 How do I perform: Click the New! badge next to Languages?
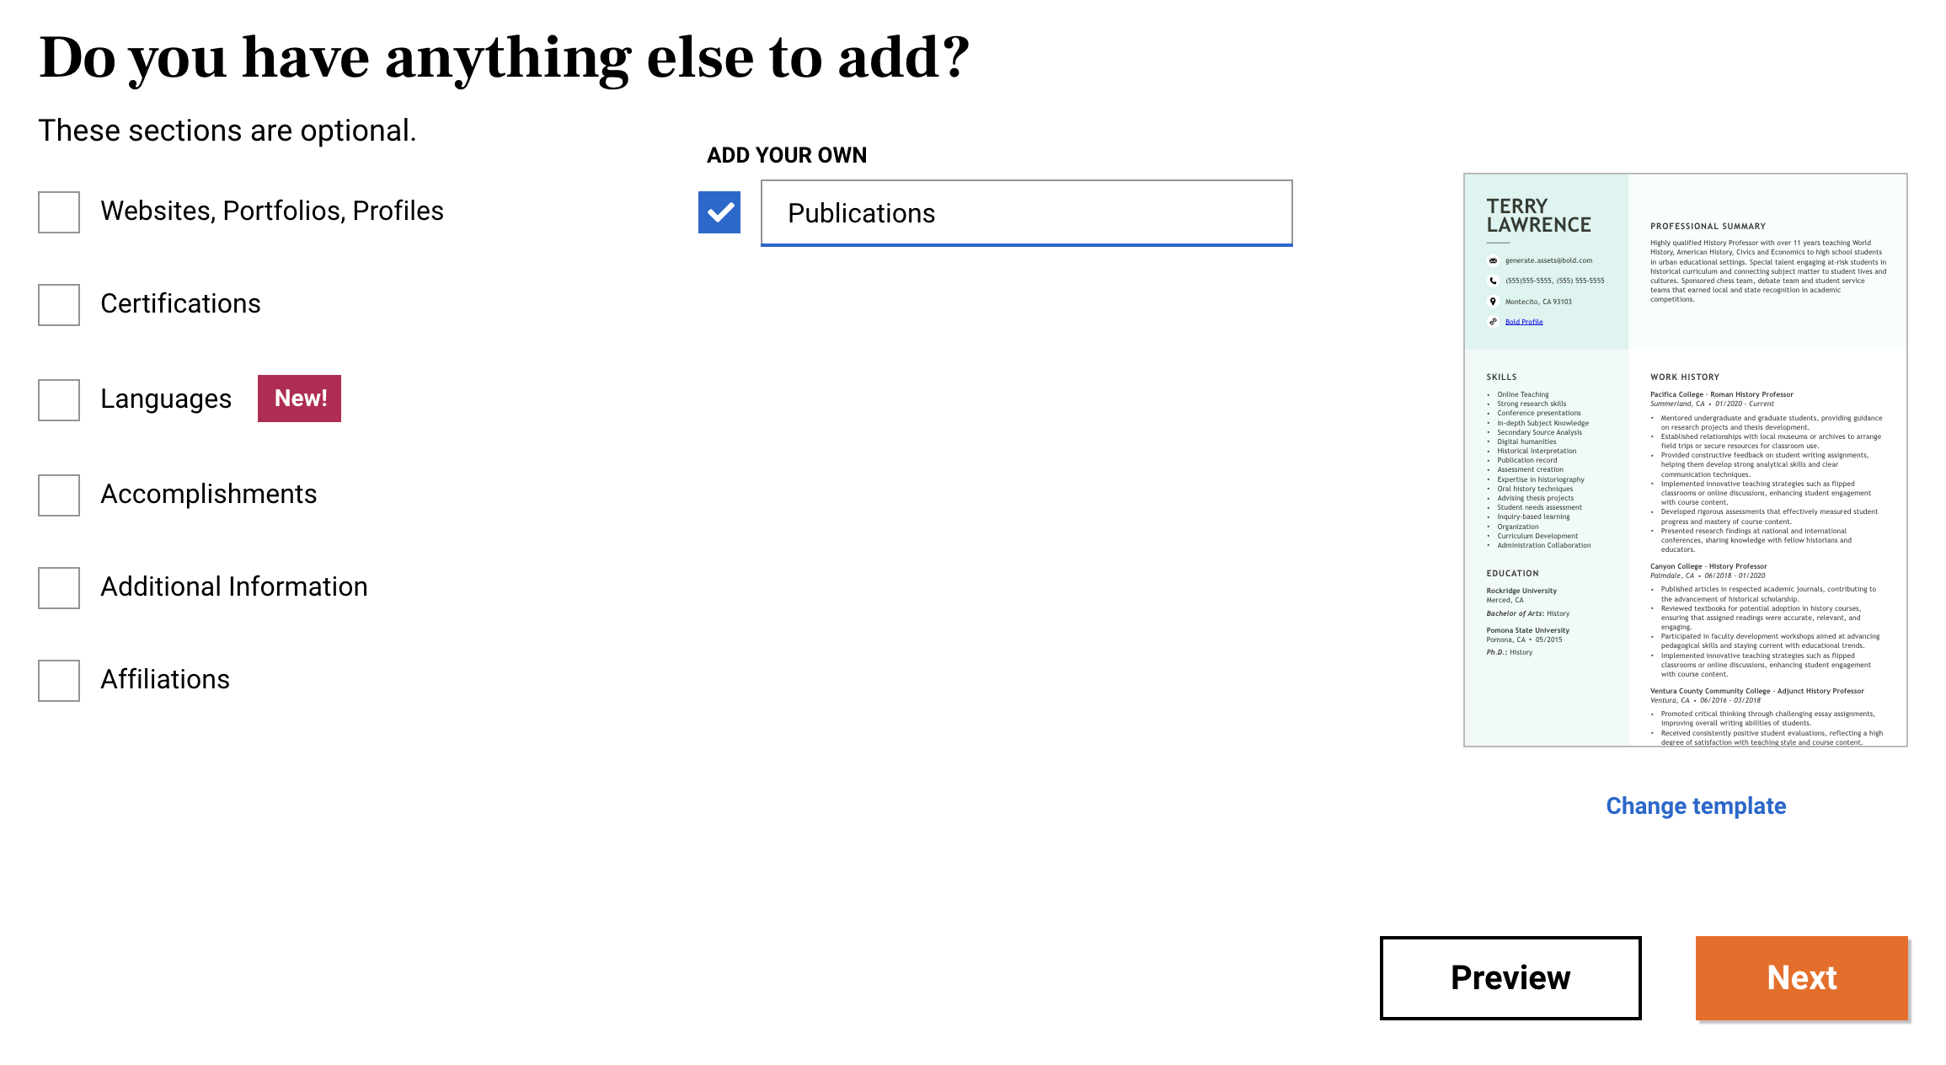tap(299, 399)
